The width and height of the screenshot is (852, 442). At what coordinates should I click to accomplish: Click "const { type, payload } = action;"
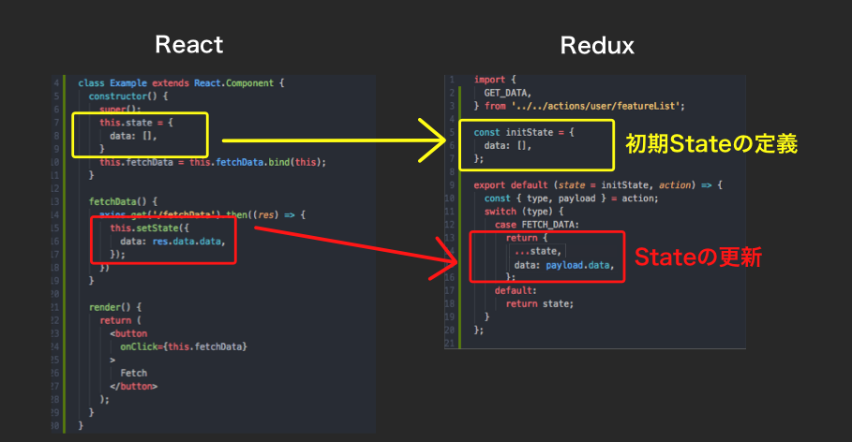571,199
